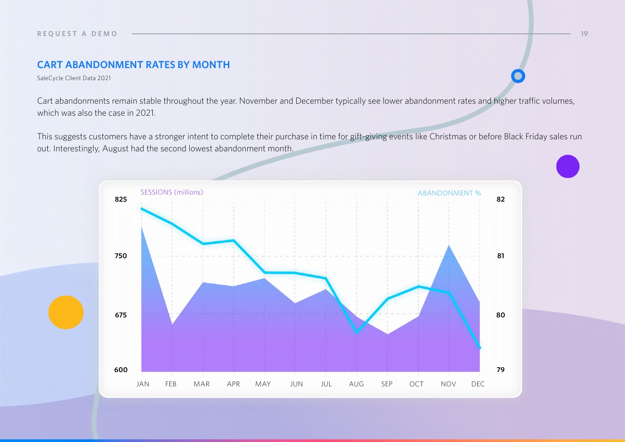625x442 pixels.
Task: Click the page number 19
Action: click(584, 34)
